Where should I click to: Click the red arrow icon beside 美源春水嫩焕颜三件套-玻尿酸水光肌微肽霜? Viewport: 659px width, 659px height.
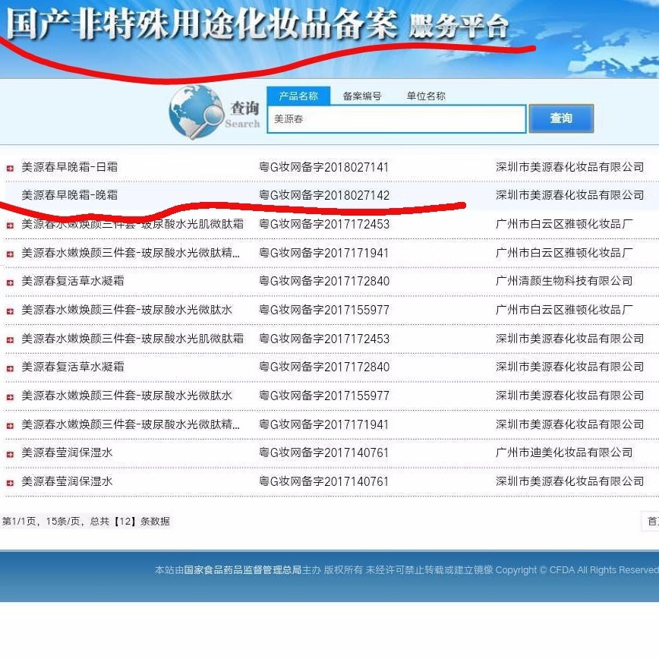[x=10, y=223]
